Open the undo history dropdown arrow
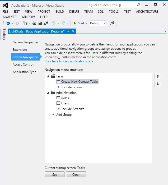Viewport: 168px width, 185px height. tap(58, 23)
